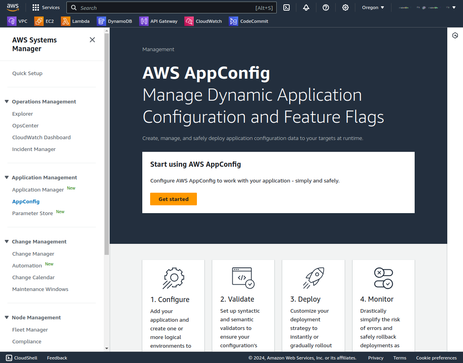Screen dimensions: 463x363
Task: Open the Terms link in the footer
Action: point(399,357)
